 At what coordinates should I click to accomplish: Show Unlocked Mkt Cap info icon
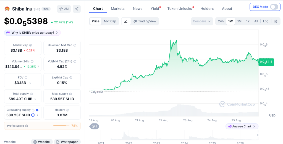pyautogui.click(x=75, y=45)
